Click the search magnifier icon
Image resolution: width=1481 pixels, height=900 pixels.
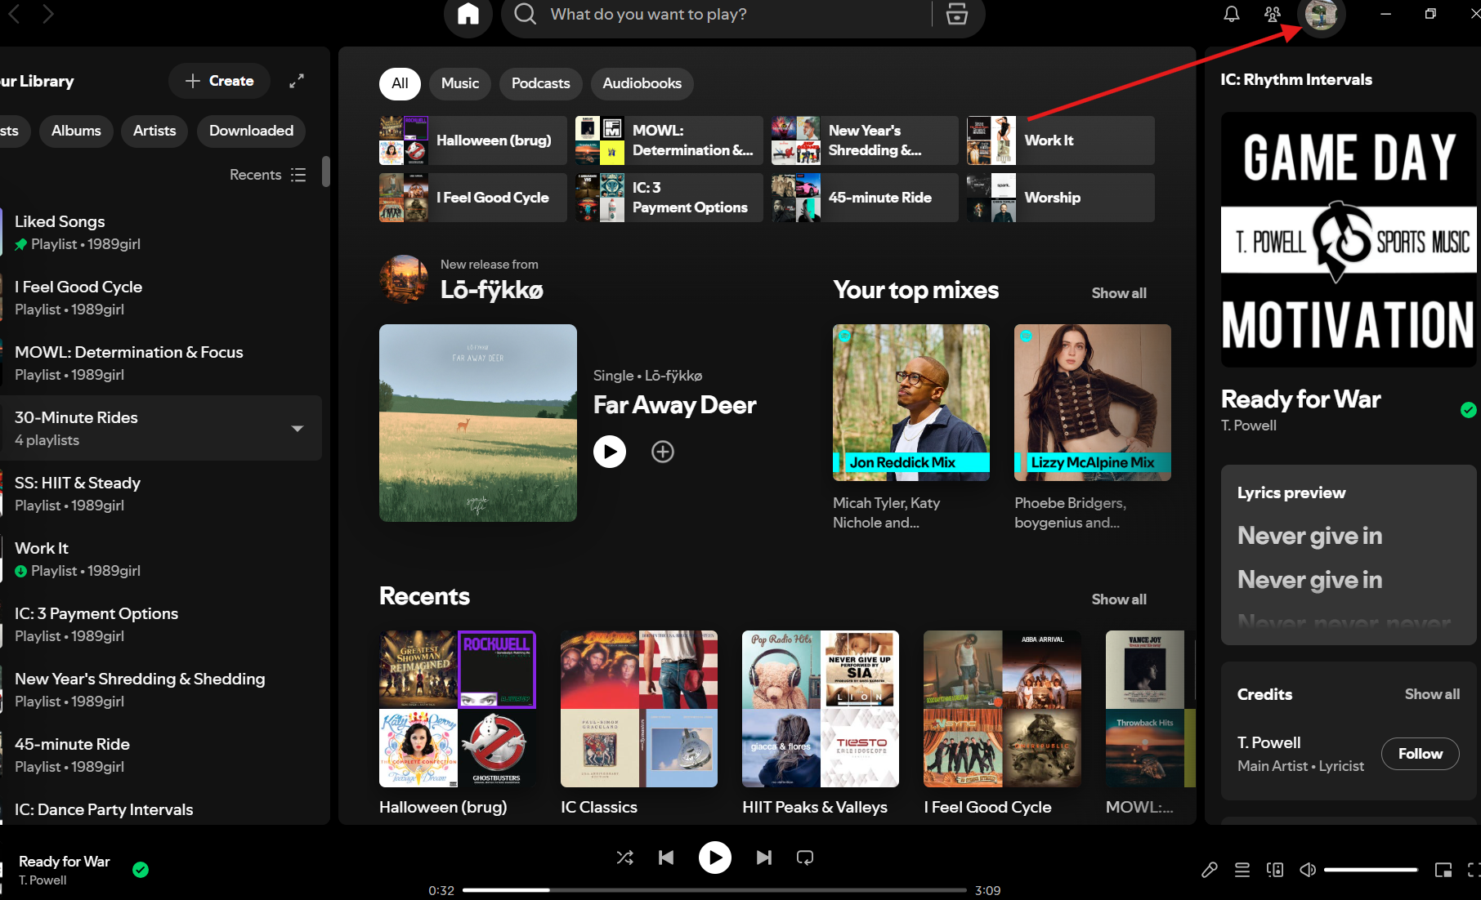click(526, 15)
